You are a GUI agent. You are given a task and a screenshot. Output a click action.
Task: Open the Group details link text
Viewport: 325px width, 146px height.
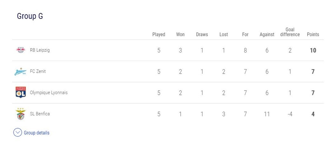point(36,133)
